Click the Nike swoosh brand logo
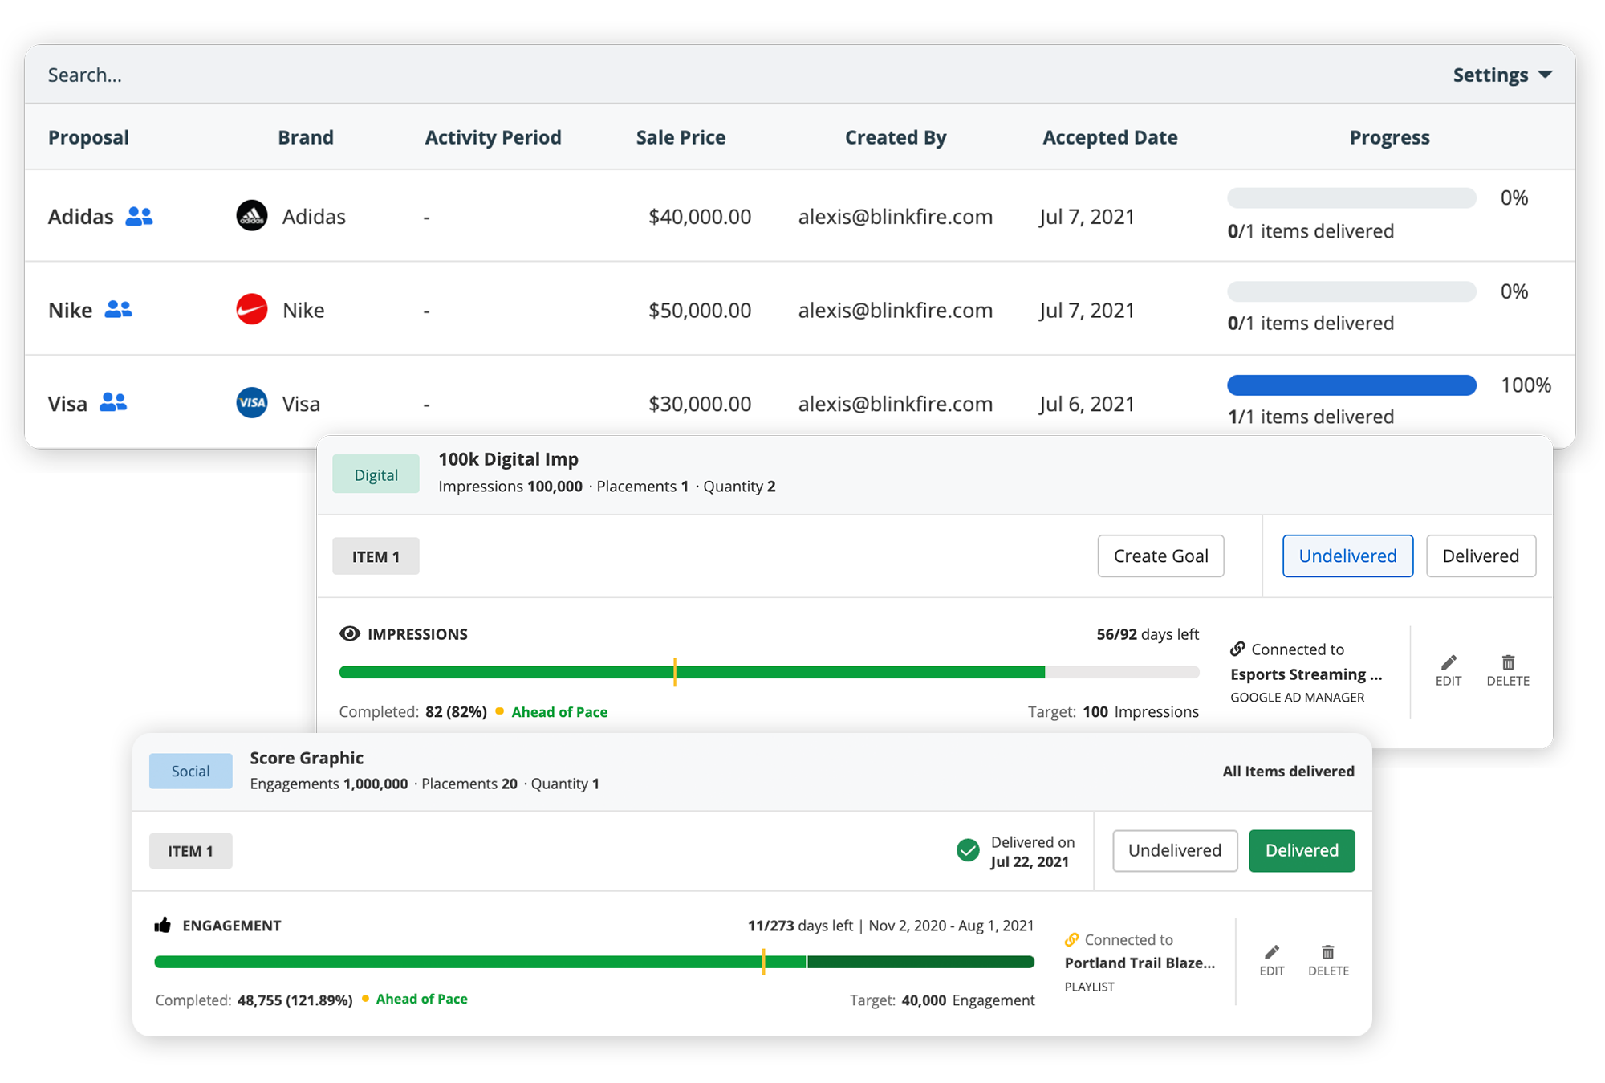 (252, 309)
